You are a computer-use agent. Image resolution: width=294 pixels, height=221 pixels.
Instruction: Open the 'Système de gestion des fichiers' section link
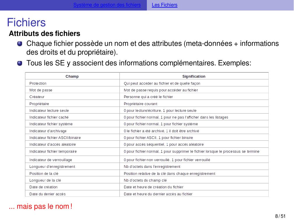point(107,5)
